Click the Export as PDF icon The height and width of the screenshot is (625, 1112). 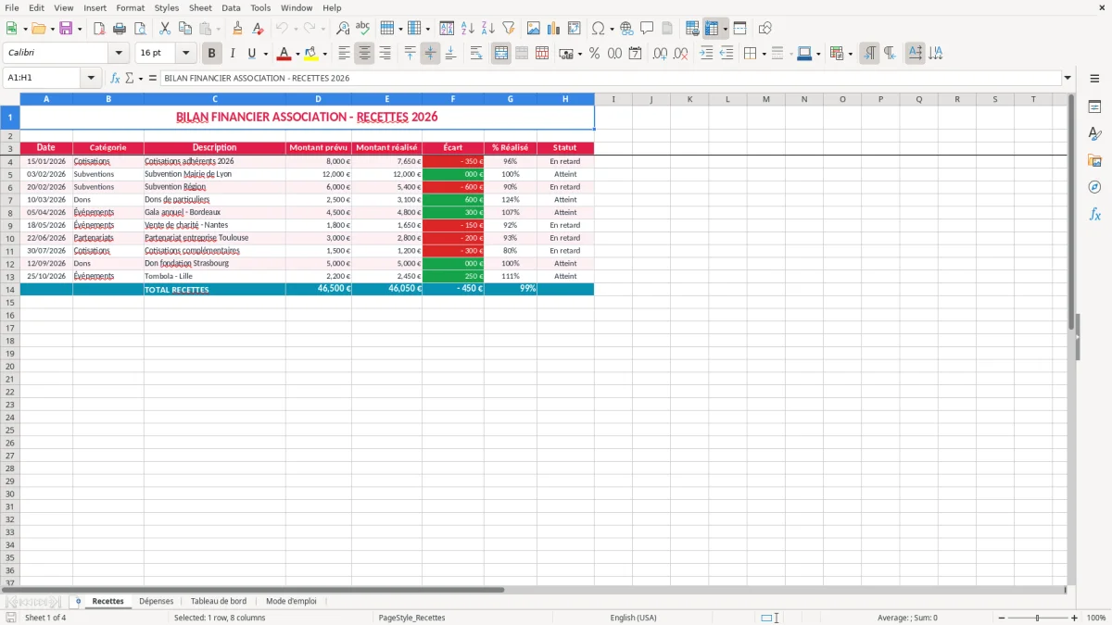[x=99, y=29]
